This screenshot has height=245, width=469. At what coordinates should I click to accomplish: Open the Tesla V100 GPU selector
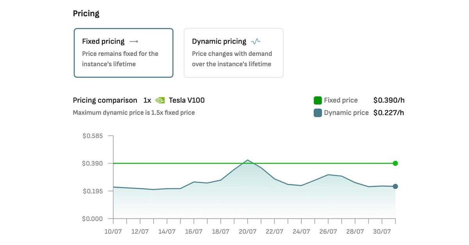[186, 100]
